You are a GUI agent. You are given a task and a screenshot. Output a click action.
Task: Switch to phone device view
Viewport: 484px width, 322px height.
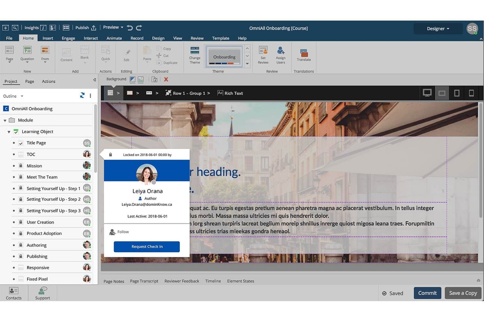(x=471, y=93)
